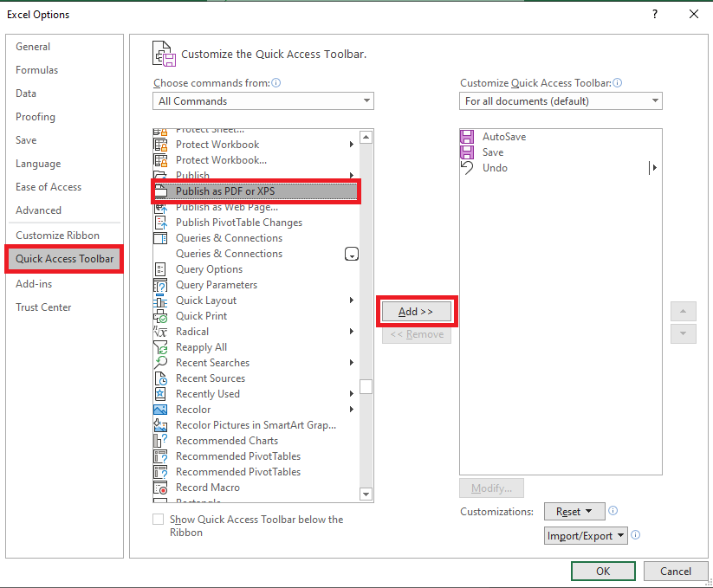Click info icon beside Choose commands from
The width and height of the screenshot is (713, 588).
tap(276, 83)
